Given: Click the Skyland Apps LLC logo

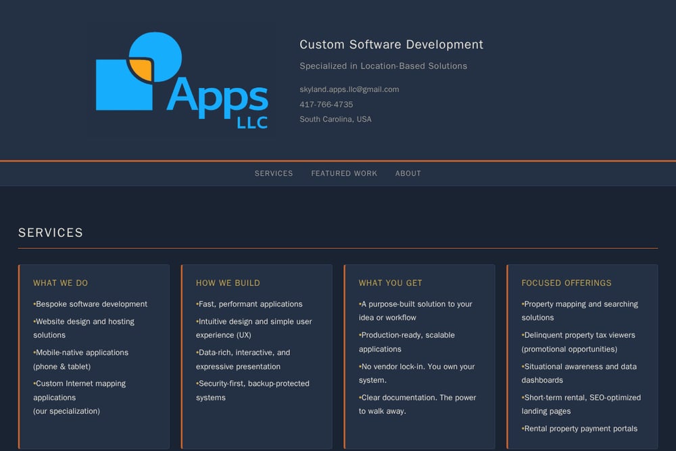Looking at the screenshot, I should (x=181, y=80).
